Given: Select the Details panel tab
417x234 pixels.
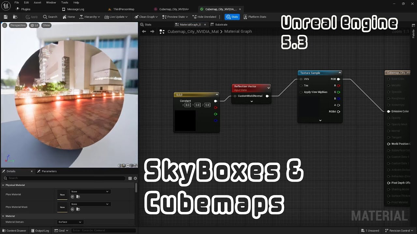Looking at the screenshot, I should [11, 171].
